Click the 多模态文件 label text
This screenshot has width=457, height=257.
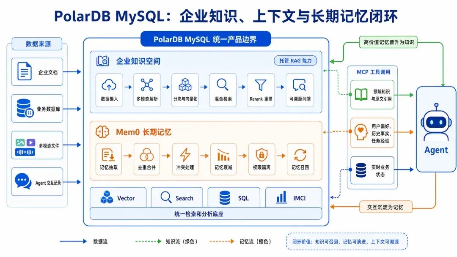(49, 145)
